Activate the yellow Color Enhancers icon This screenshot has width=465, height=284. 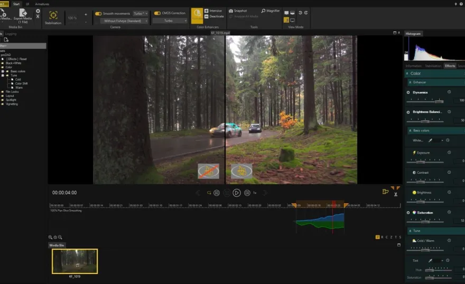(x=197, y=16)
